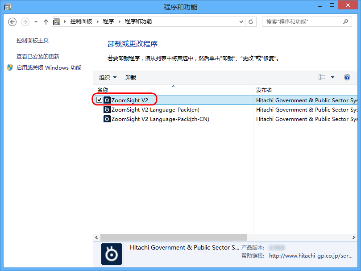Close the 程序和功能 window
Viewport: 361px width, 271px height.
(x=348, y=5)
